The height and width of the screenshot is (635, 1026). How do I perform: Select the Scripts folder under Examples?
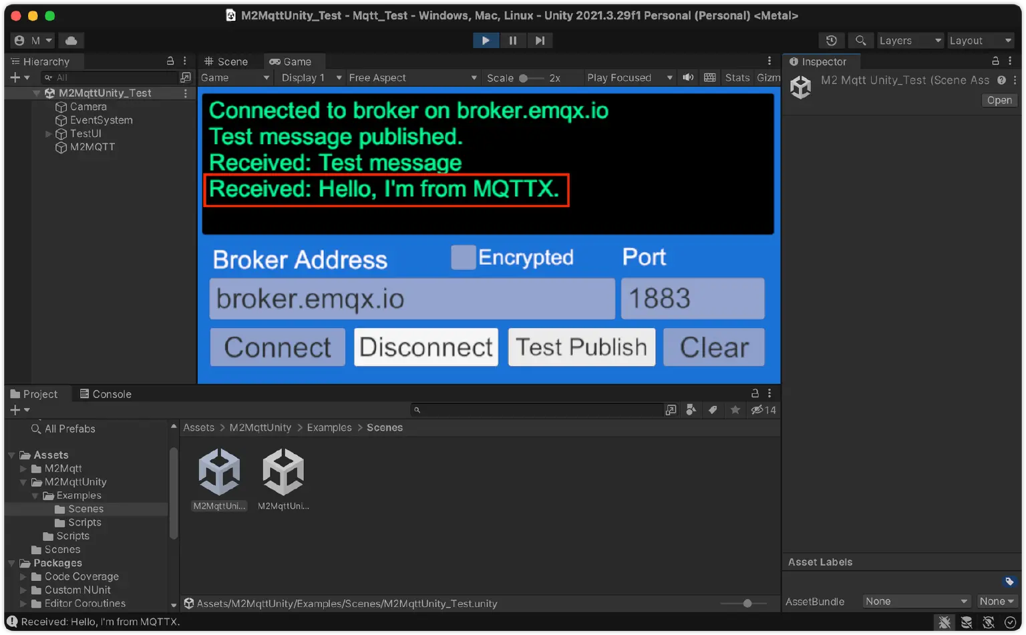click(84, 522)
